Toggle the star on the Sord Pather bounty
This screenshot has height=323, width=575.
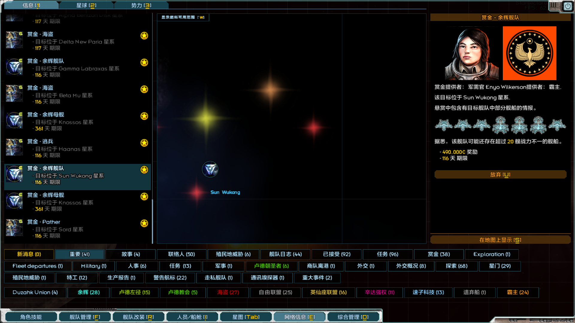(x=144, y=223)
